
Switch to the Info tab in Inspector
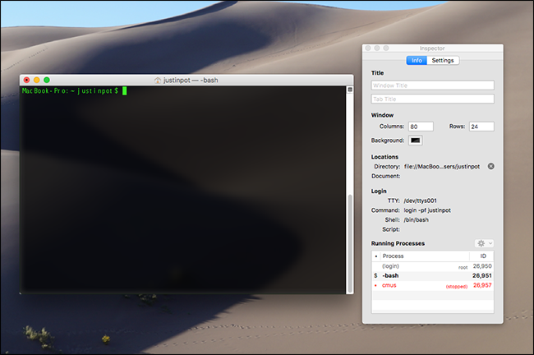point(417,60)
